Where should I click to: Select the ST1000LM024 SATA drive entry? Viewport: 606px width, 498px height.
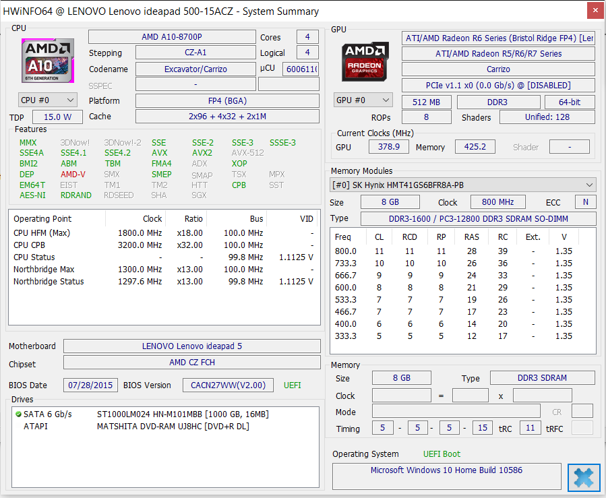[164, 414]
